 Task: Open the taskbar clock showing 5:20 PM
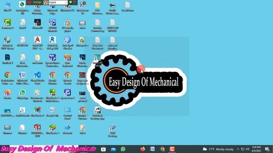pos(256,149)
